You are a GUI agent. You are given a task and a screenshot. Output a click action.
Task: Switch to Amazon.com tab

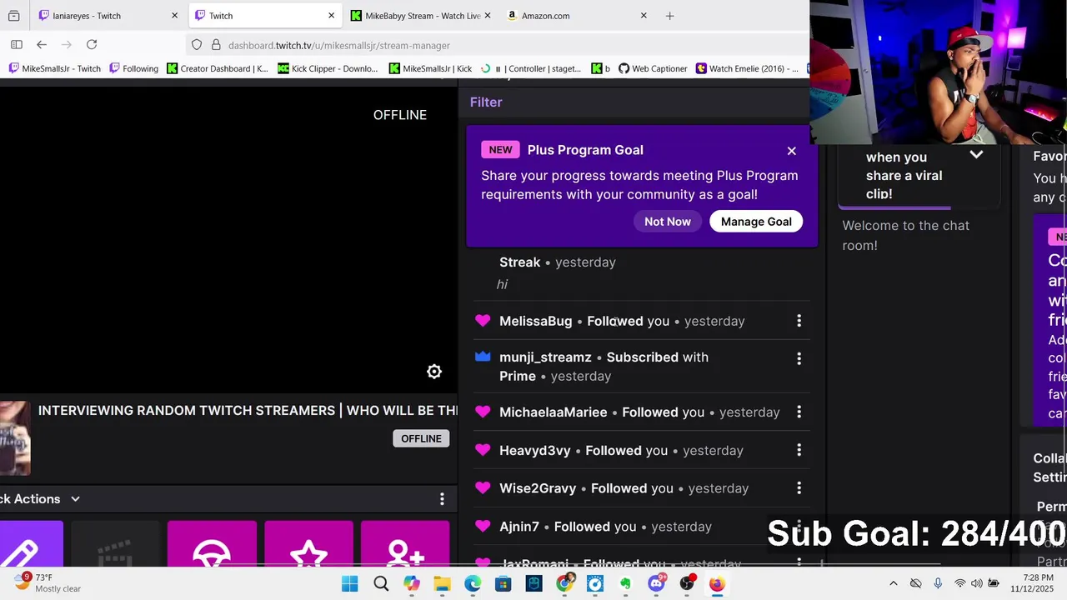pyautogui.click(x=578, y=16)
